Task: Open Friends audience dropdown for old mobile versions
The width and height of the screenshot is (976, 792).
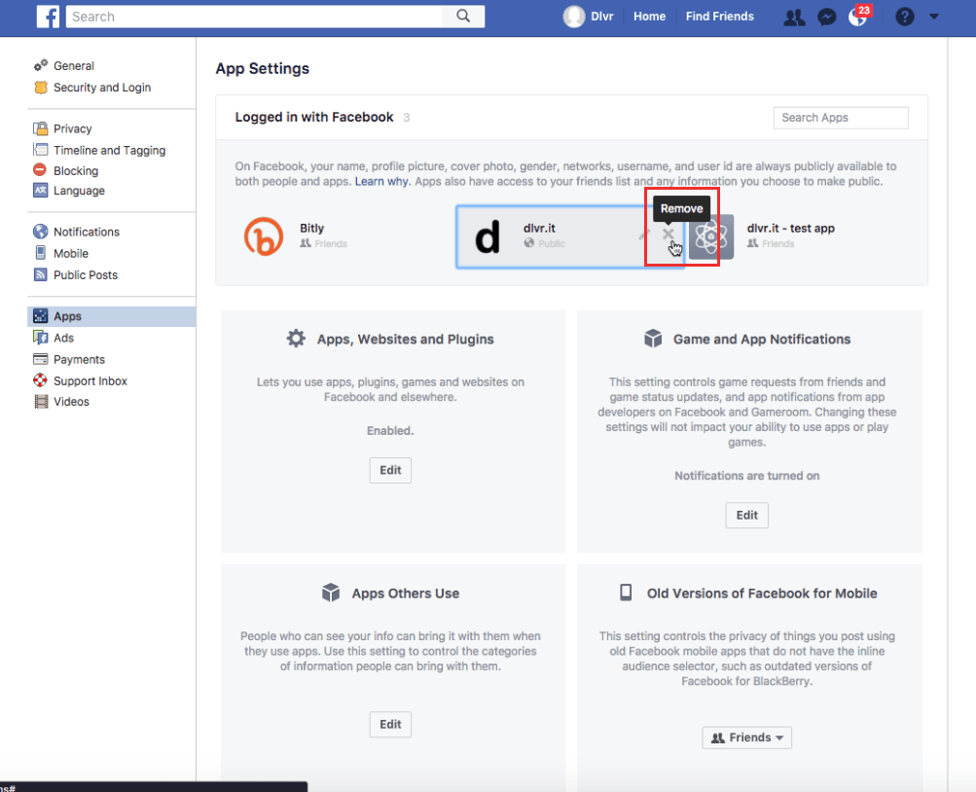Action: [x=746, y=738]
